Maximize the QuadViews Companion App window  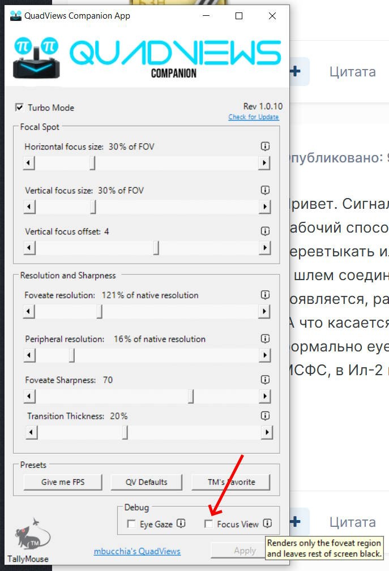[239, 16]
